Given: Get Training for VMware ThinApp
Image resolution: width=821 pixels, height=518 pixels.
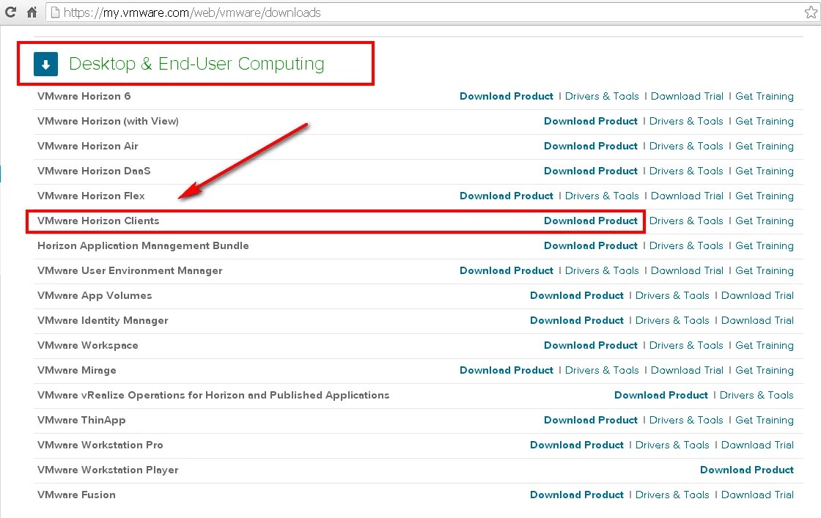Looking at the screenshot, I should (765, 420).
